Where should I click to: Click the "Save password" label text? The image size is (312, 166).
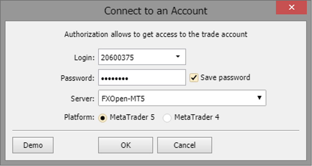point(225,77)
